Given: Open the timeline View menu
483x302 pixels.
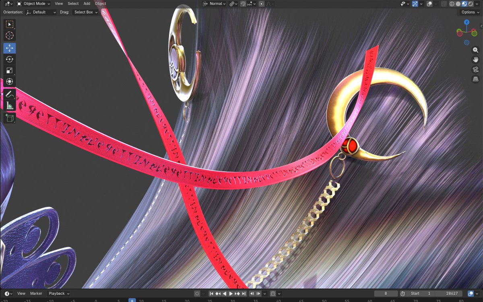Looking at the screenshot, I should coord(21,294).
